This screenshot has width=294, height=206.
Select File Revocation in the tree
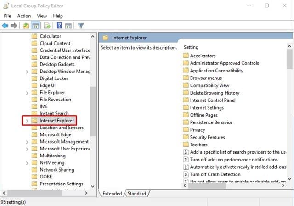tap(55, 99)
